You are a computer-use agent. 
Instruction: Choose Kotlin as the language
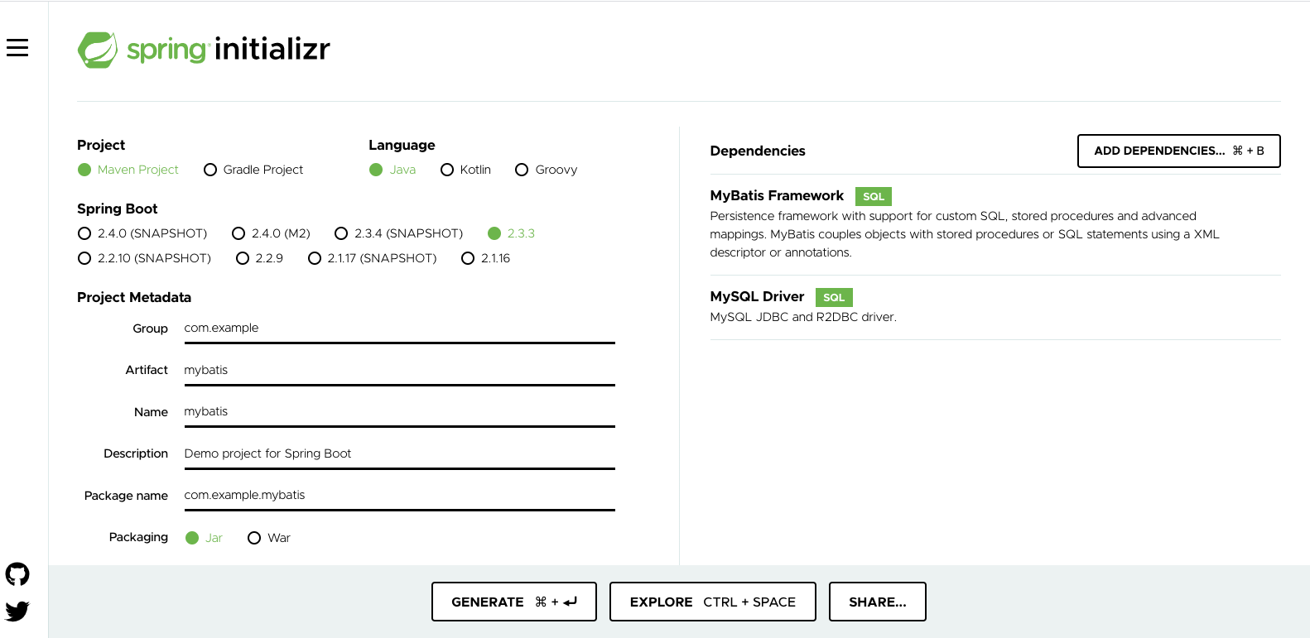(x=447, y=170)
